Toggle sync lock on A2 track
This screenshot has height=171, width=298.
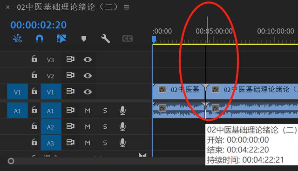point(70,126)
